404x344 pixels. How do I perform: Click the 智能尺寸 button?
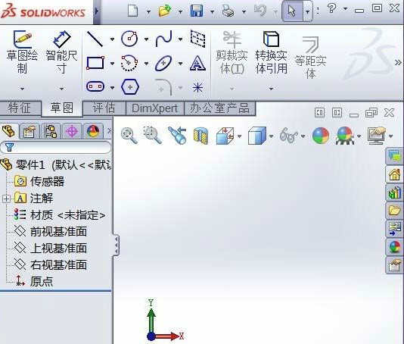[x=61, y=52]
